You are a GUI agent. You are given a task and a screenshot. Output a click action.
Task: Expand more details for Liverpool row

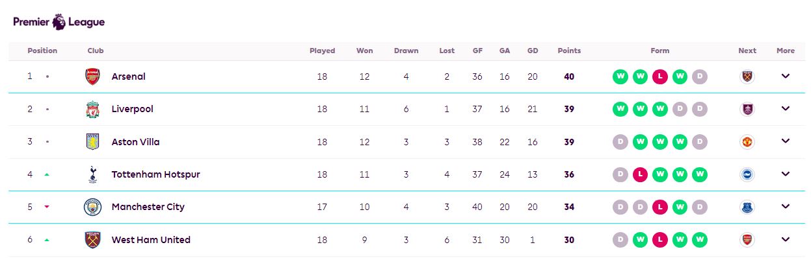785,108
